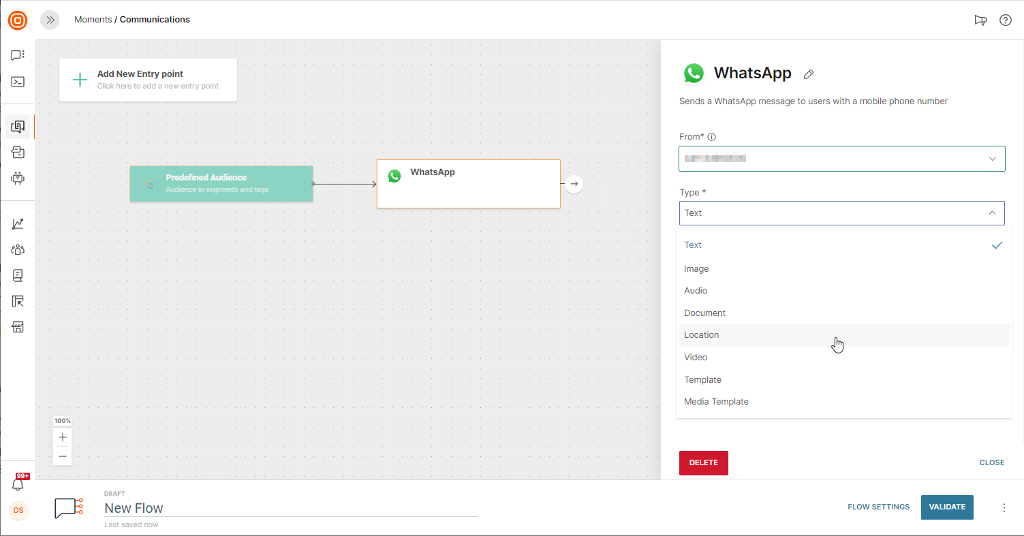Open the People icon in sidebar

point(18,249)
